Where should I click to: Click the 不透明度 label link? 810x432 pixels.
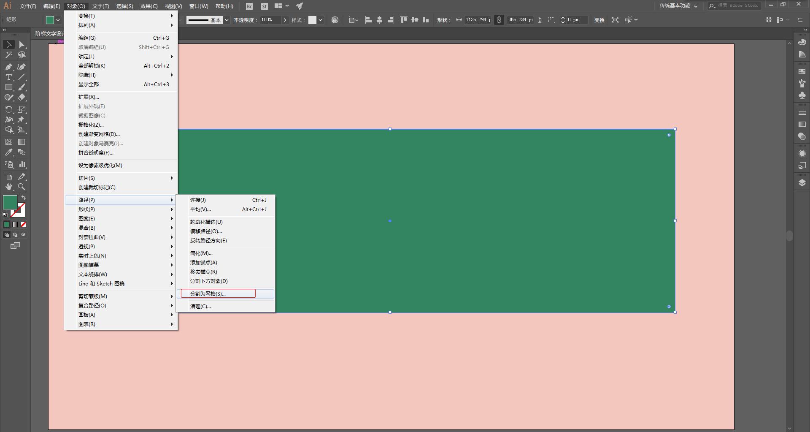(246, 20)
